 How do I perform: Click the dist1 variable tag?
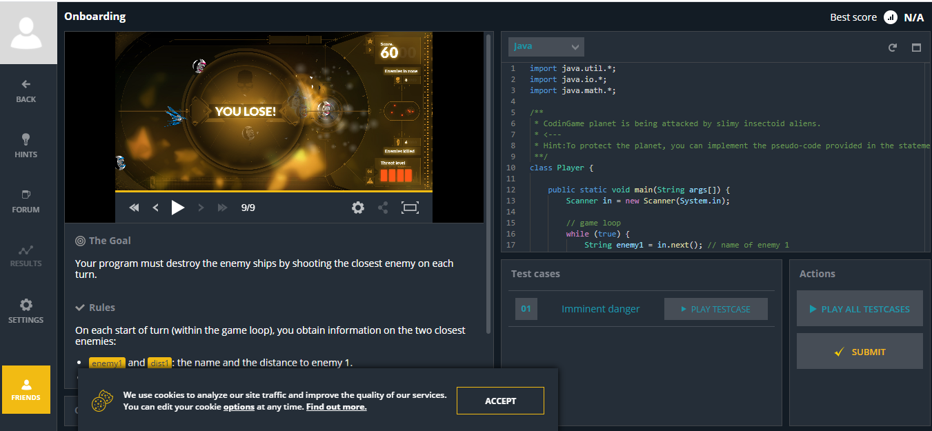click(x=159, y=363)
